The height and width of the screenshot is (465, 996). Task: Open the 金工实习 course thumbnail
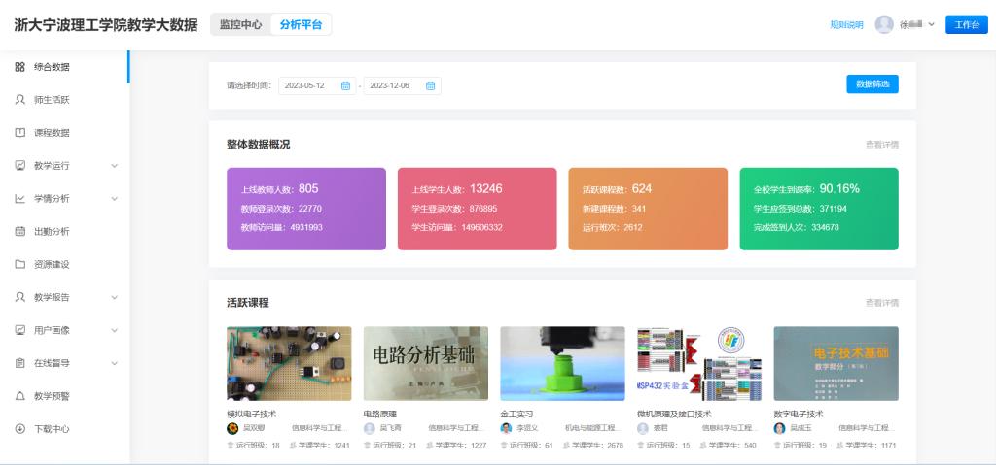point(562,364)
